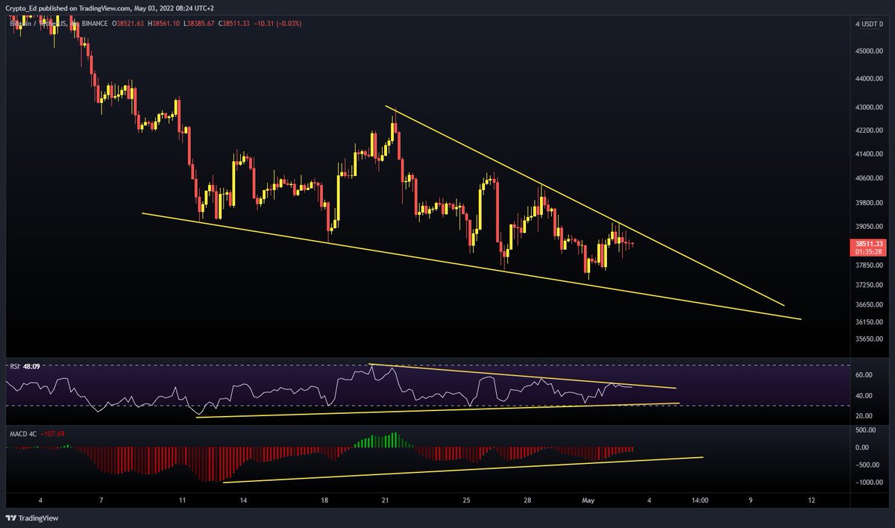Click the 43000.00 price axis label
The width and height of the screenshot is (895, 528).
click(870, 107)
